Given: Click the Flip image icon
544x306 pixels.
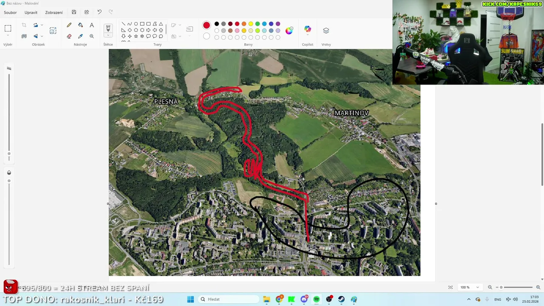Looking at the screenshot, I should (x=36, y=36).
